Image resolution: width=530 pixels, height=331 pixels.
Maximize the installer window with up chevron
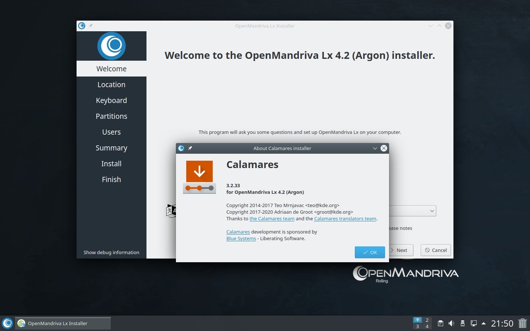point(439,26)
